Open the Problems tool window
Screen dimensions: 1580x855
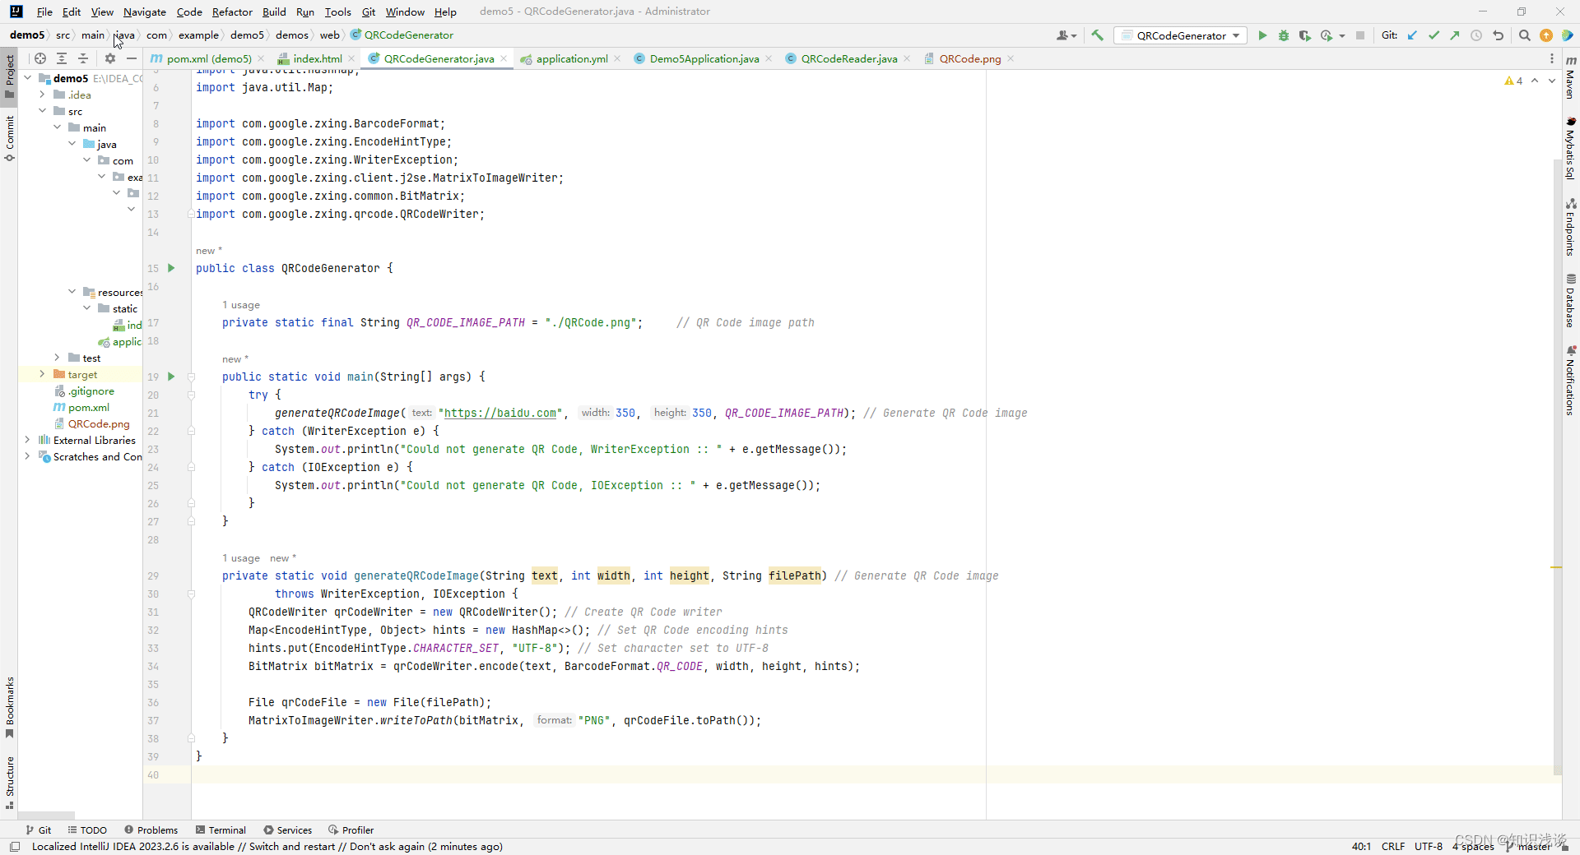151,830
